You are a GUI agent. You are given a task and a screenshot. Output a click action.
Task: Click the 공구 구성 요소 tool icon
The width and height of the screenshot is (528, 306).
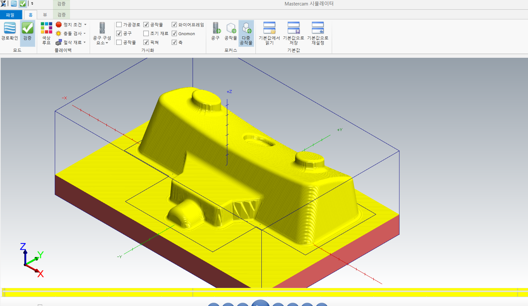[x=102, y=28]
